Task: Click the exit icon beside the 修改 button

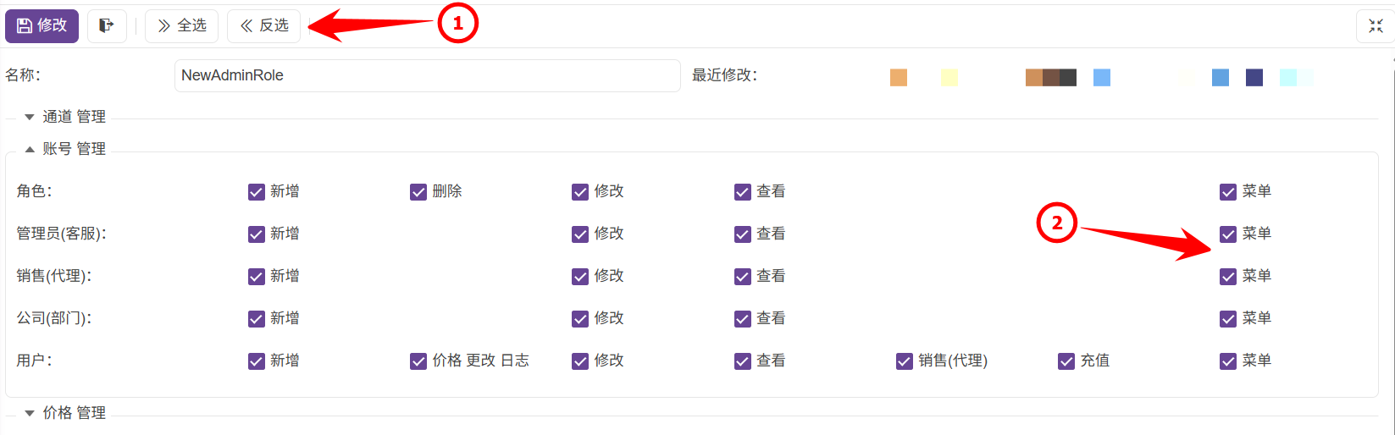Action: 106,26
